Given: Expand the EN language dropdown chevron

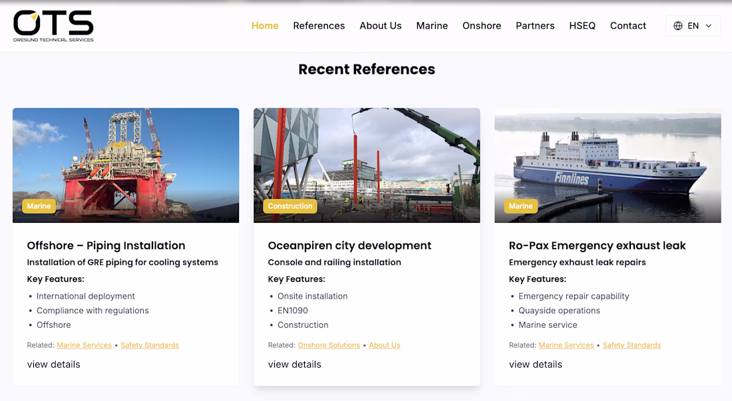Looking at the screenshot, I should (x=709, y=26).
